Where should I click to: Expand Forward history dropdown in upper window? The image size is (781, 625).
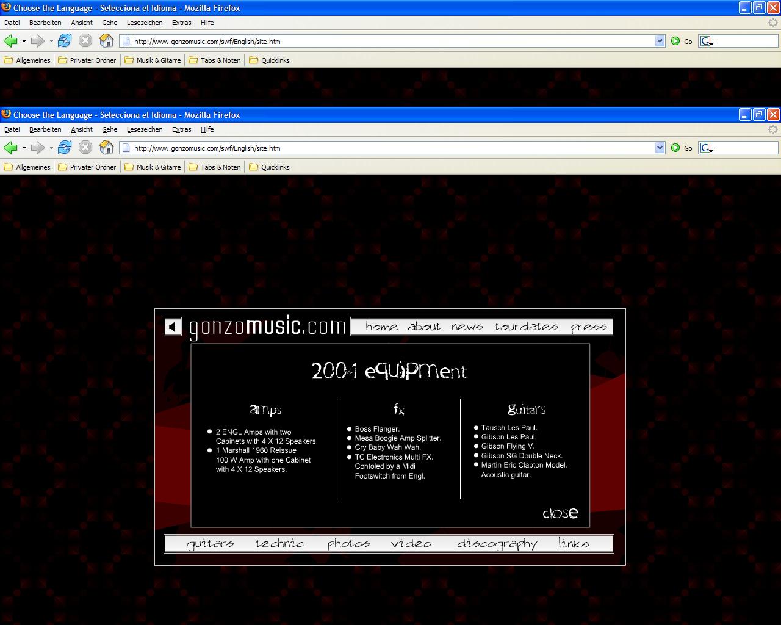[51, 42]
